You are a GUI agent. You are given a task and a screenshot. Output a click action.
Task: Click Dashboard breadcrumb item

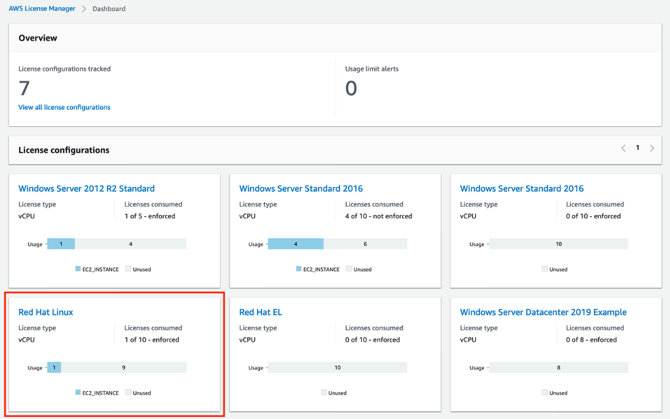(x=109, y=9)
